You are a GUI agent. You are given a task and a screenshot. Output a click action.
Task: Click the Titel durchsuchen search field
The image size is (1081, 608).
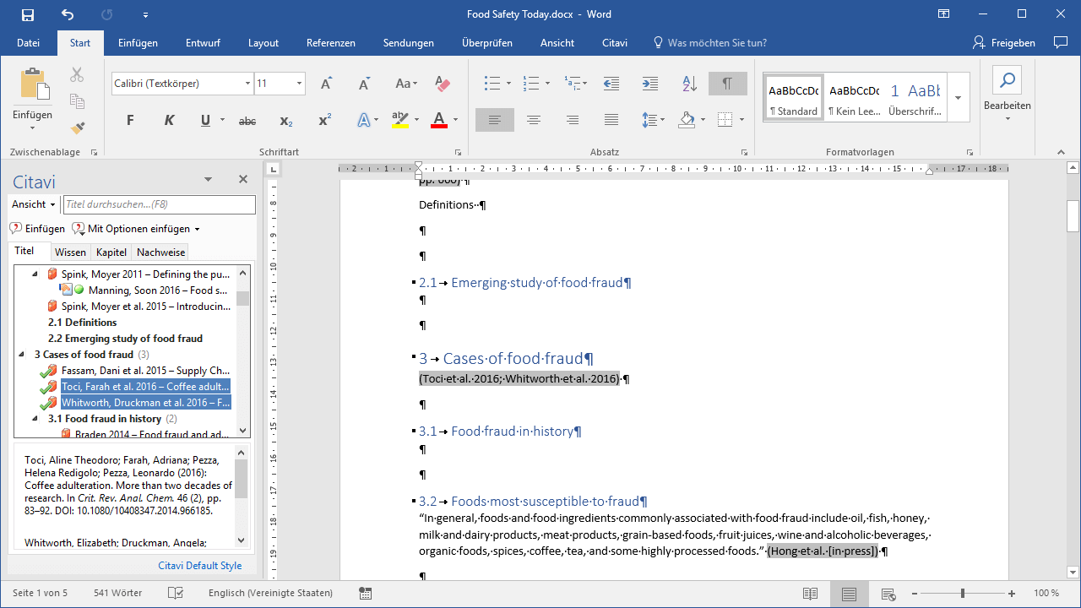pos(159,204)
